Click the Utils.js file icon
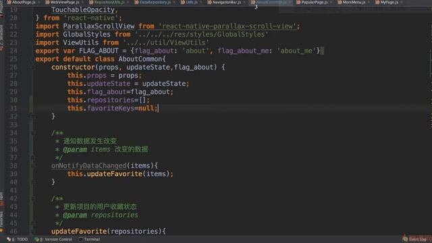The image size is (432, 243). [183, 2]
